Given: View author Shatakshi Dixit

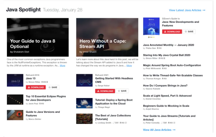Looking at the screenshot, I should point(21,52).
